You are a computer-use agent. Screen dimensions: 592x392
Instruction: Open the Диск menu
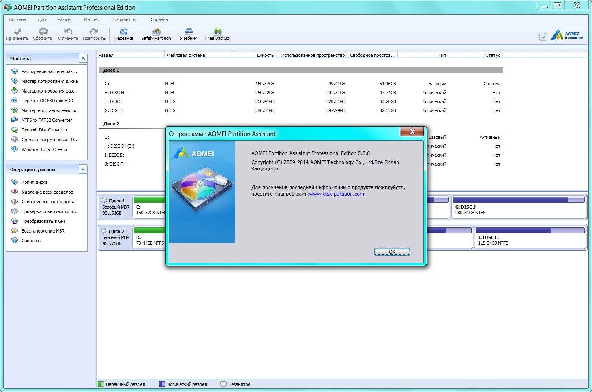pos(43,19)
